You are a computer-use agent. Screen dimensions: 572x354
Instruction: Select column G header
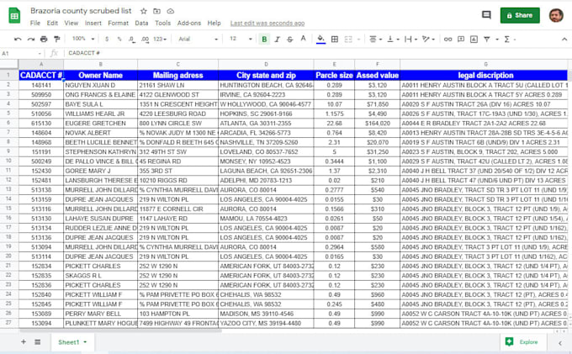point(485,64)
